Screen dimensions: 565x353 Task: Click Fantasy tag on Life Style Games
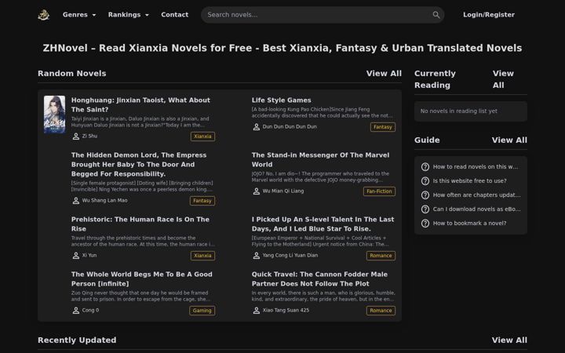click(383, 127)
